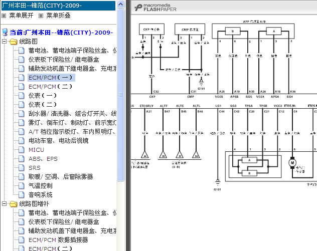The height and width of the screenshot is (251, 317).
Task: Click page icon beside 雾灯、倒车灯
Action: [22, 123]
